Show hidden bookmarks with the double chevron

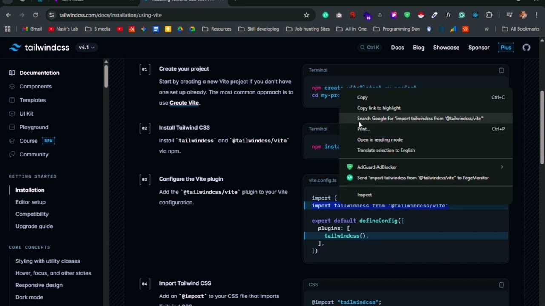[x=486, y=29]
